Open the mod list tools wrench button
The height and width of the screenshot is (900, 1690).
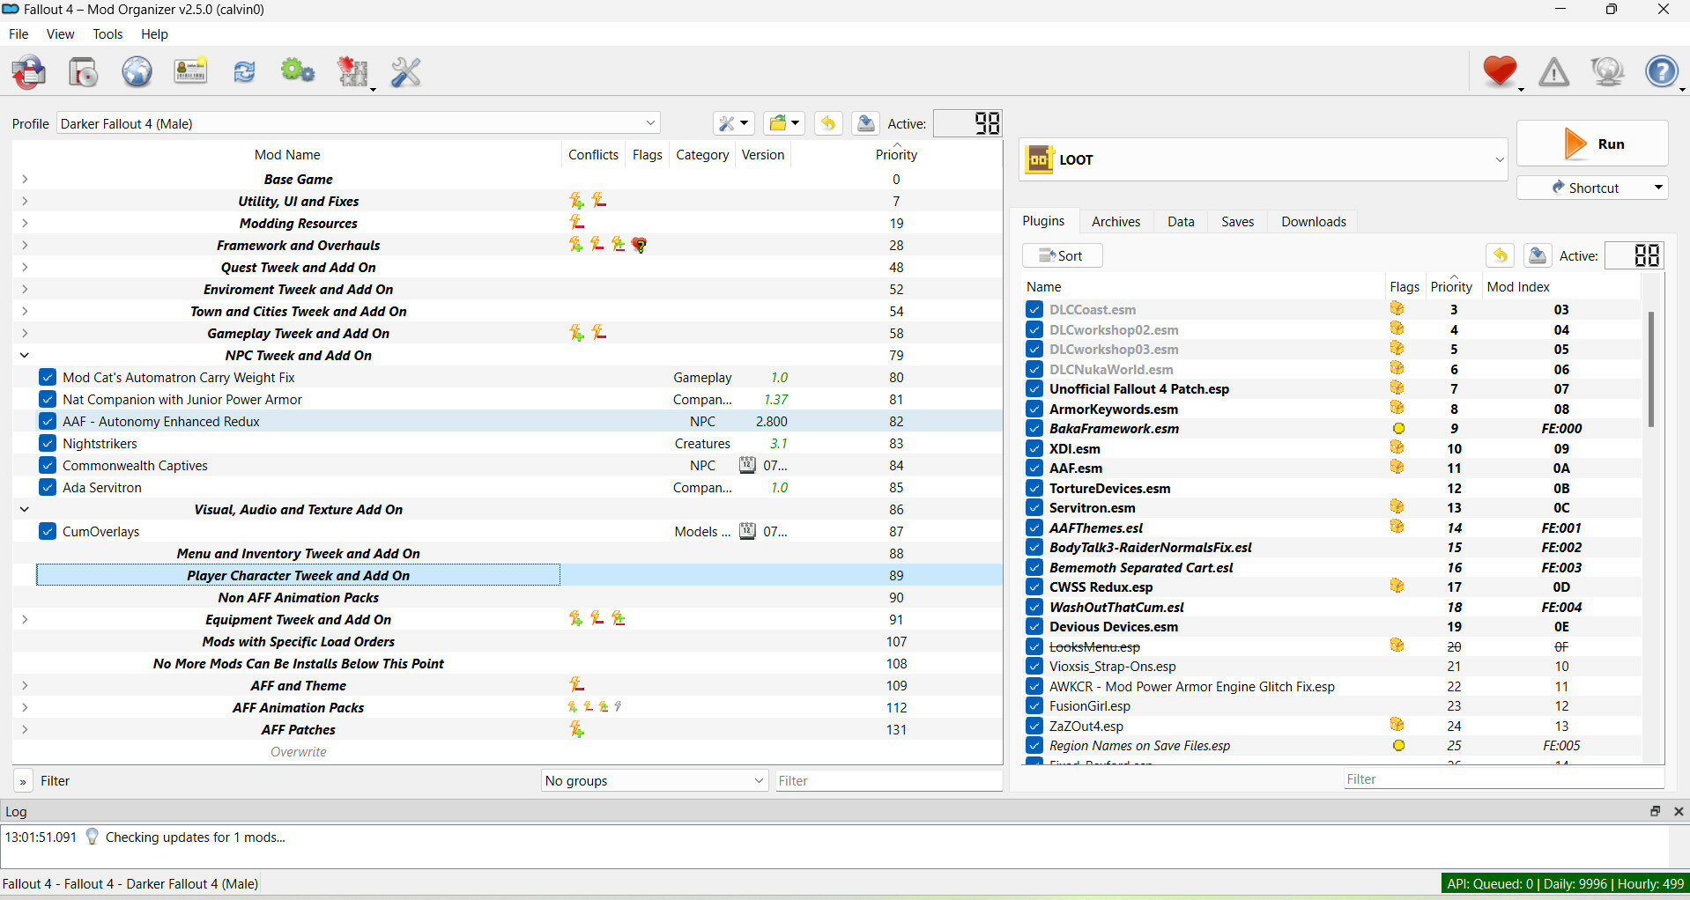click(x=732, y=123)
